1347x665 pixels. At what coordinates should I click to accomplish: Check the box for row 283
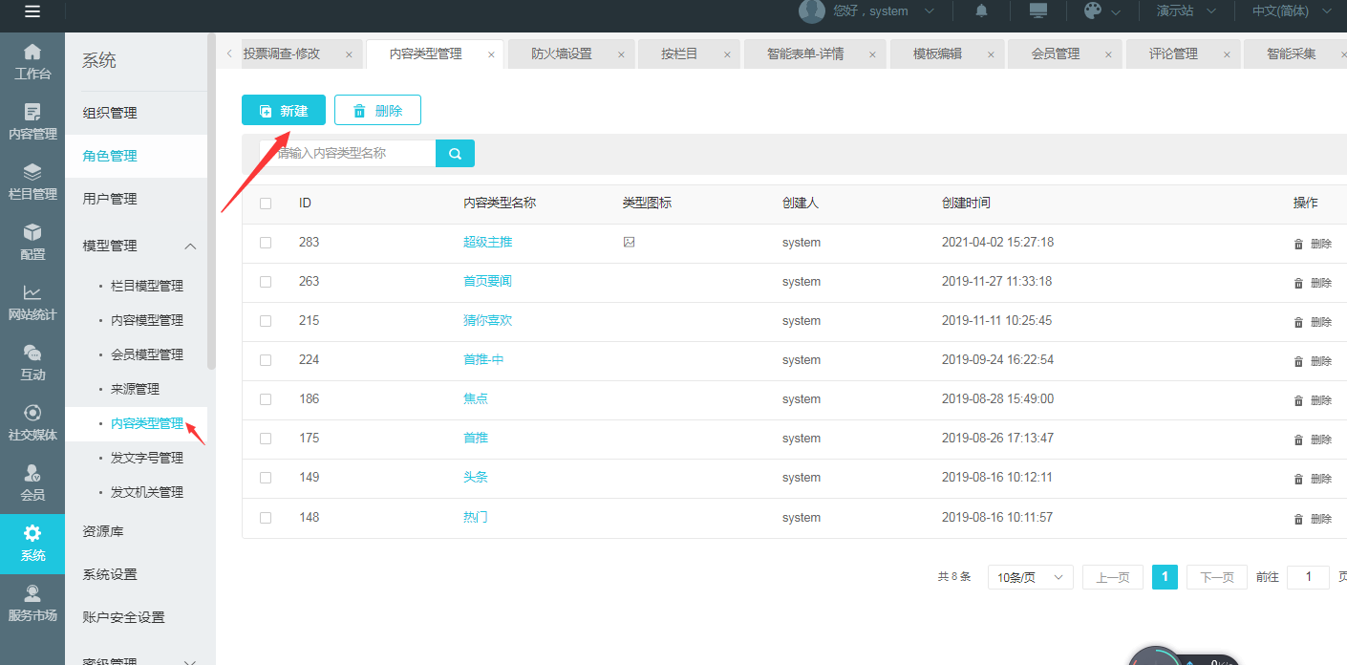tap(266, 243)
